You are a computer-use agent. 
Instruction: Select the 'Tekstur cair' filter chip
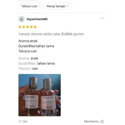coord(31,6)
